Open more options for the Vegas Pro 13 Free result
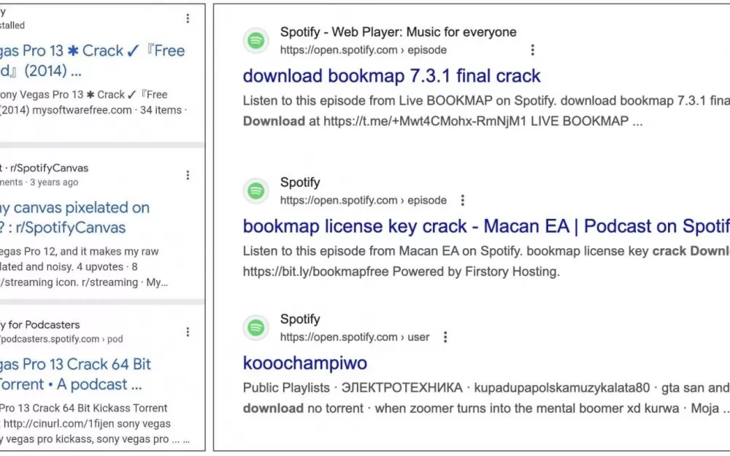730x456 pixels. (188, 18)
